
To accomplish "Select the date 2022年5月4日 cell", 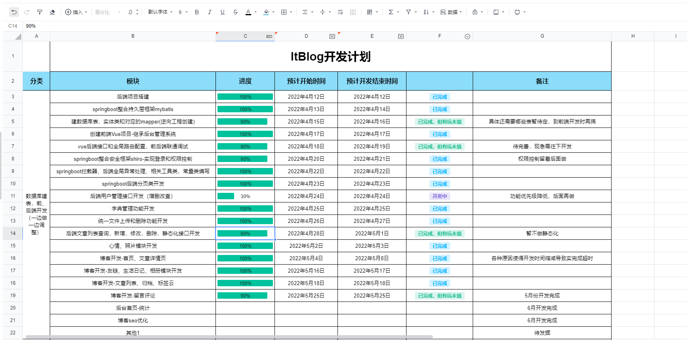I will [x=306, y=258].
